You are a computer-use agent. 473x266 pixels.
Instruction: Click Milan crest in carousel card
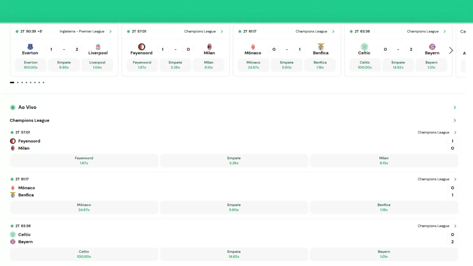tap(209, 47)
